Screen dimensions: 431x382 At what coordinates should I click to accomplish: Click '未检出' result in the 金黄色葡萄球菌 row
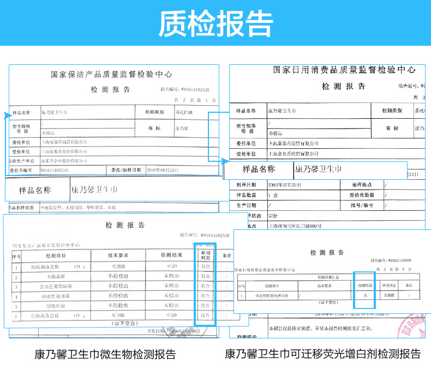click(171, 286)
